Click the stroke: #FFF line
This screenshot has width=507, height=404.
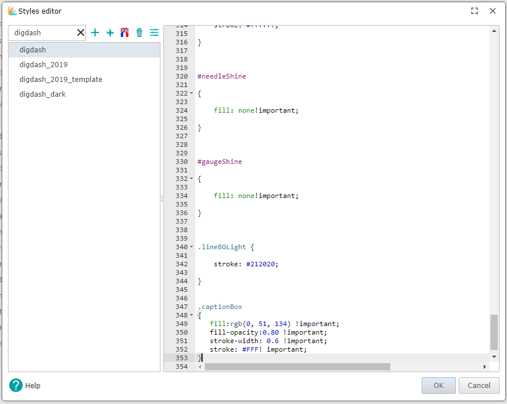tap(258, 349)
